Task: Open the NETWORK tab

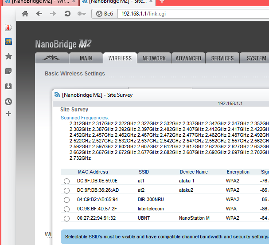Action: [x=154, y=58]
